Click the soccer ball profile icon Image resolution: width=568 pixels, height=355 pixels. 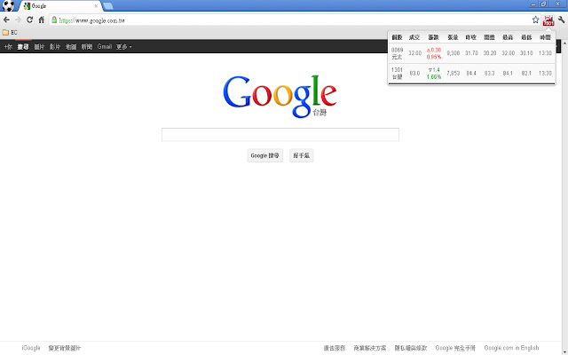click(8, 6)
